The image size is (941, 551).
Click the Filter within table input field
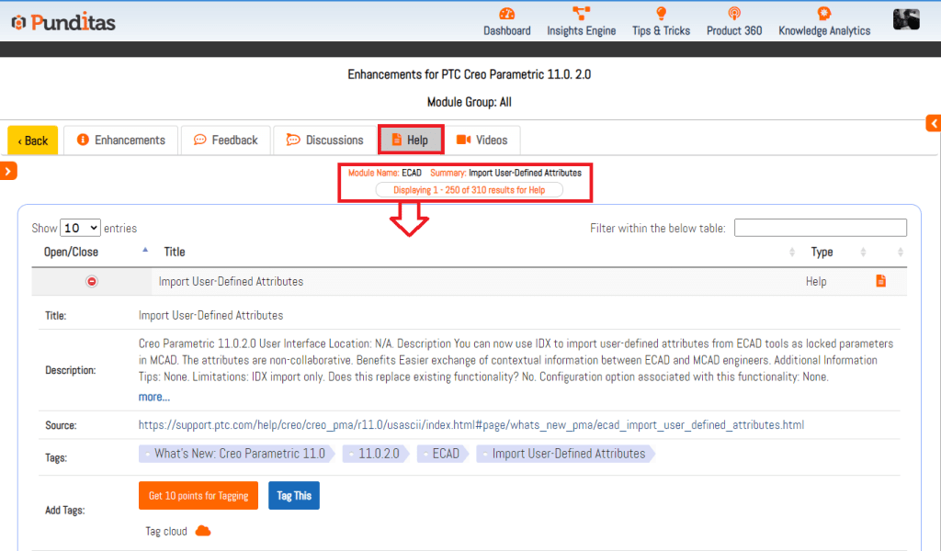click(x=820, y=228)
